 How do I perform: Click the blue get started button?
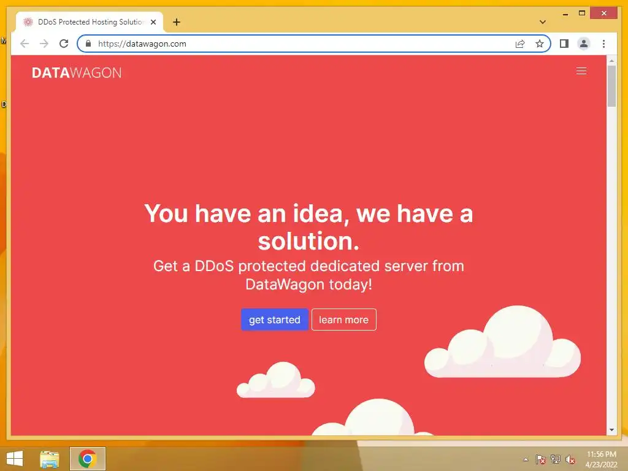tap(274, 320)
